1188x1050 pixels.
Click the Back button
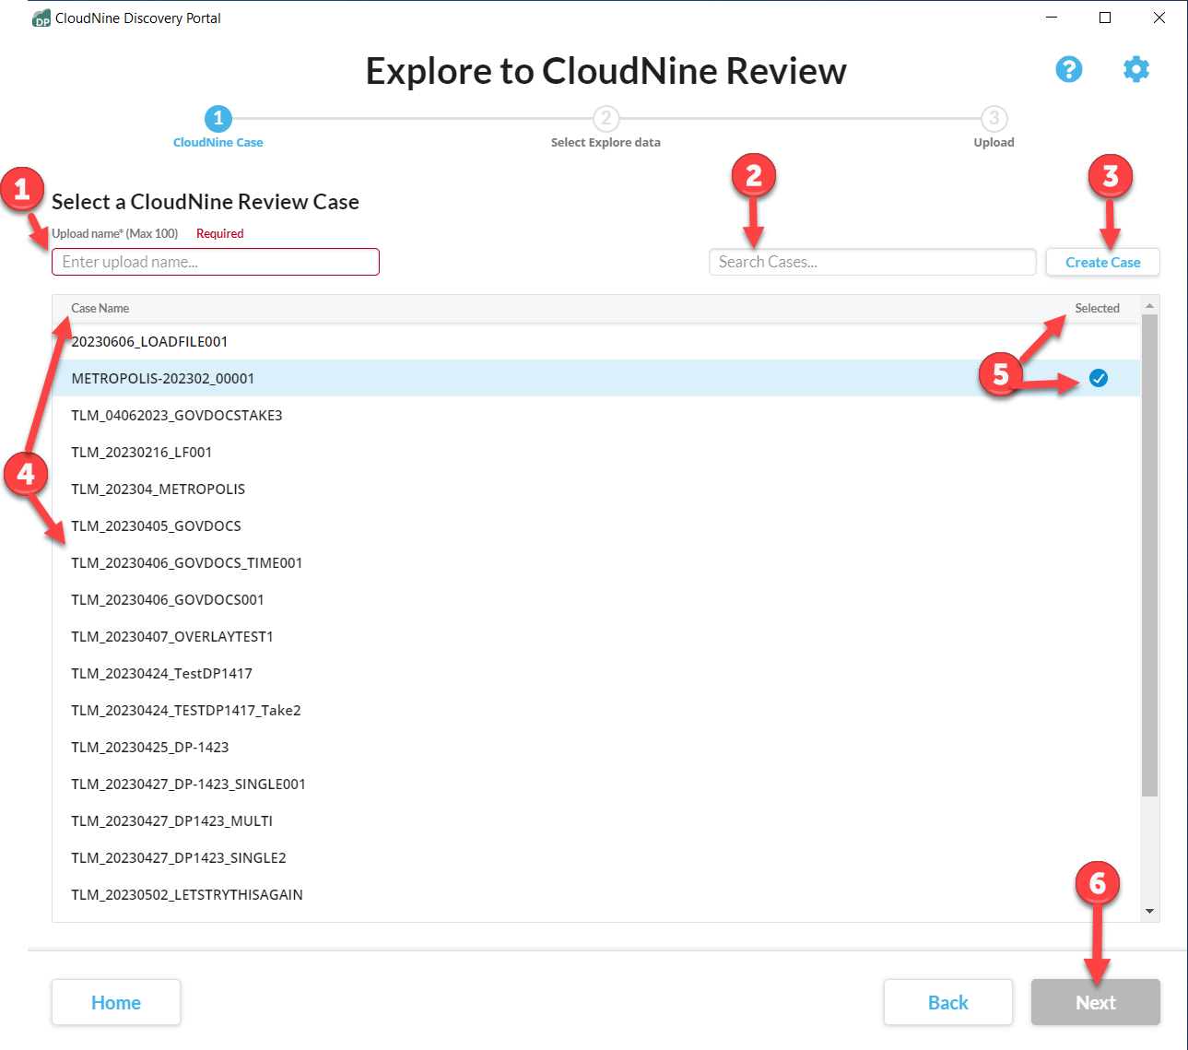point(948,1002)
